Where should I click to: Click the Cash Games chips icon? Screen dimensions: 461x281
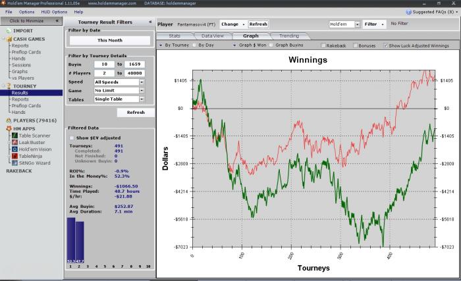pyautogui.click(x=9, y=39)
